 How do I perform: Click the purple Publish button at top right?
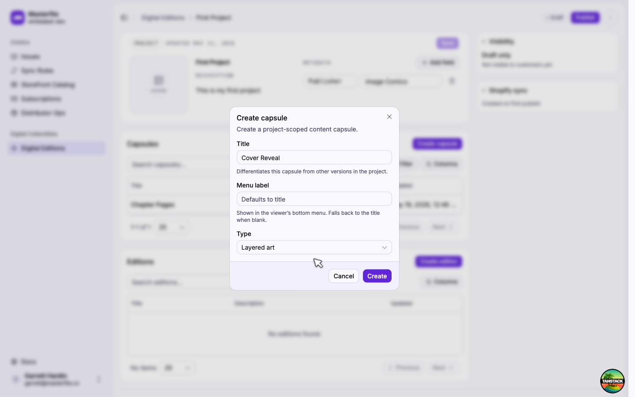point(585,18)
